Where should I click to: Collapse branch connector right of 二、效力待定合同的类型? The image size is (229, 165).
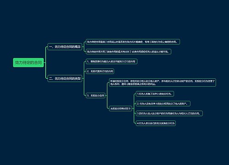click(83, 78)
